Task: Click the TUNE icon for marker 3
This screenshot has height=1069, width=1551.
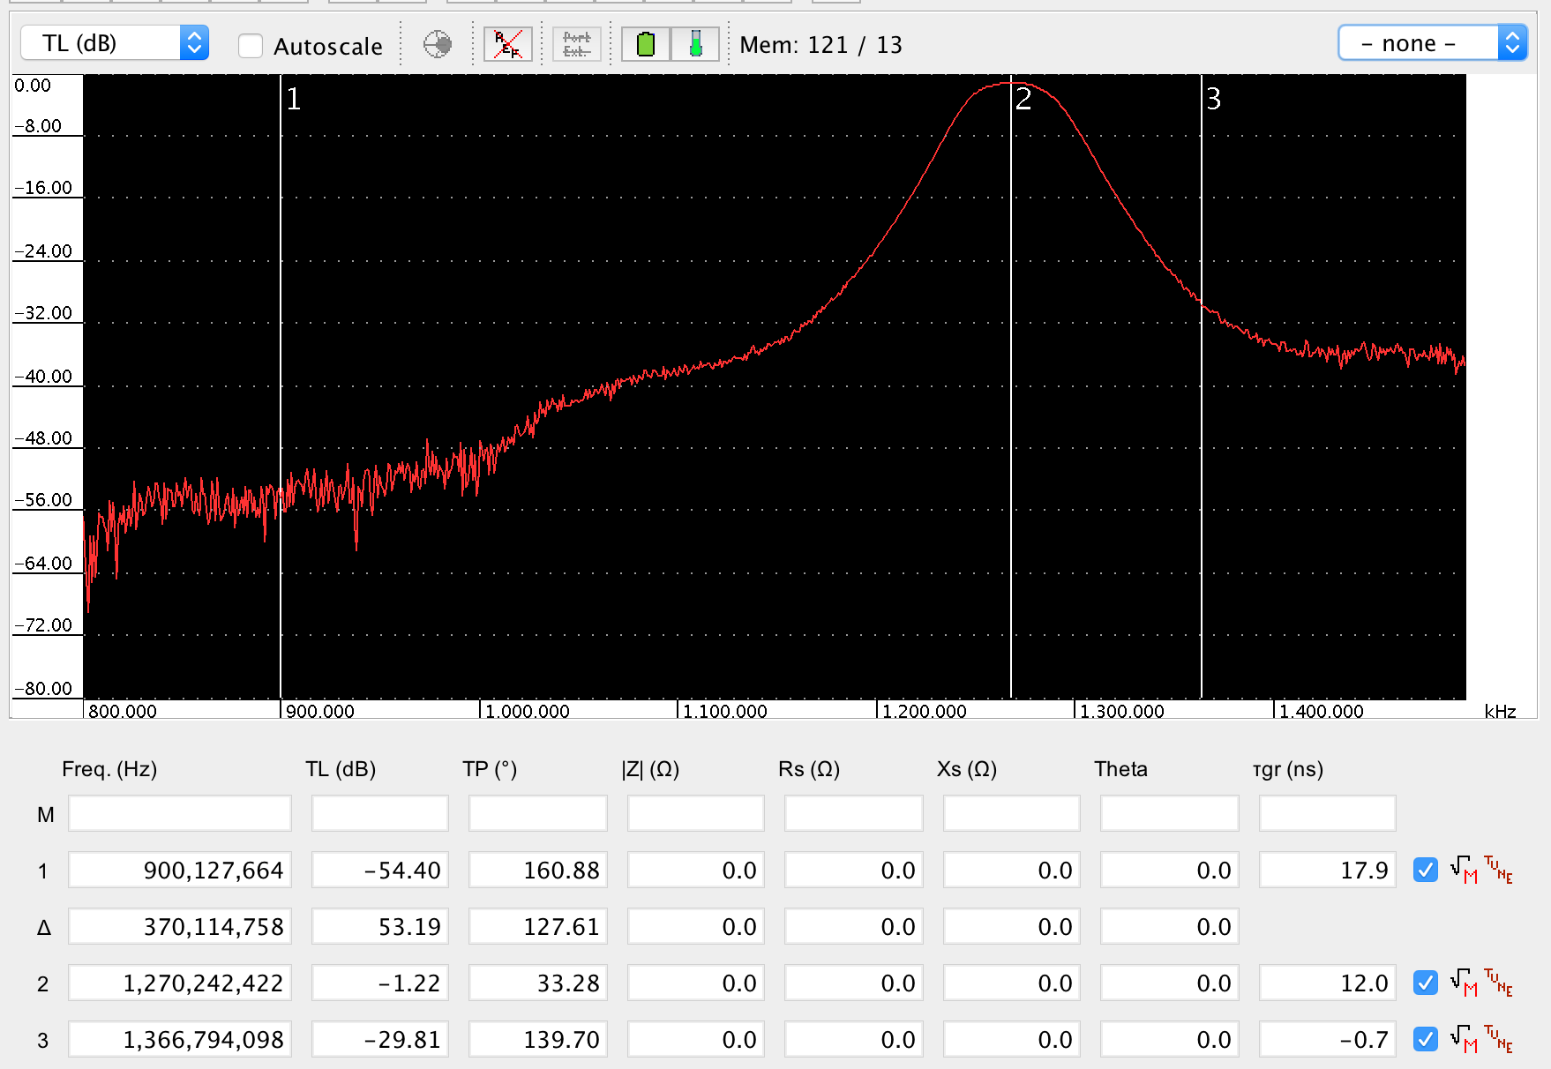Action: pyautogui.click(x=1498, y=1039)
